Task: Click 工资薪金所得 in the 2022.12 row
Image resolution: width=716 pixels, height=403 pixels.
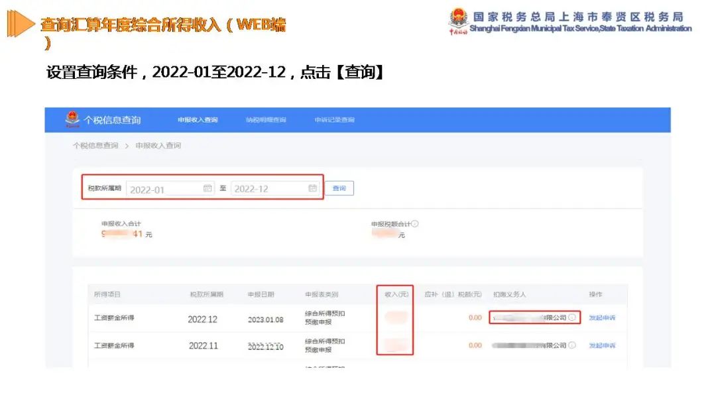Action: click(114, 317)
